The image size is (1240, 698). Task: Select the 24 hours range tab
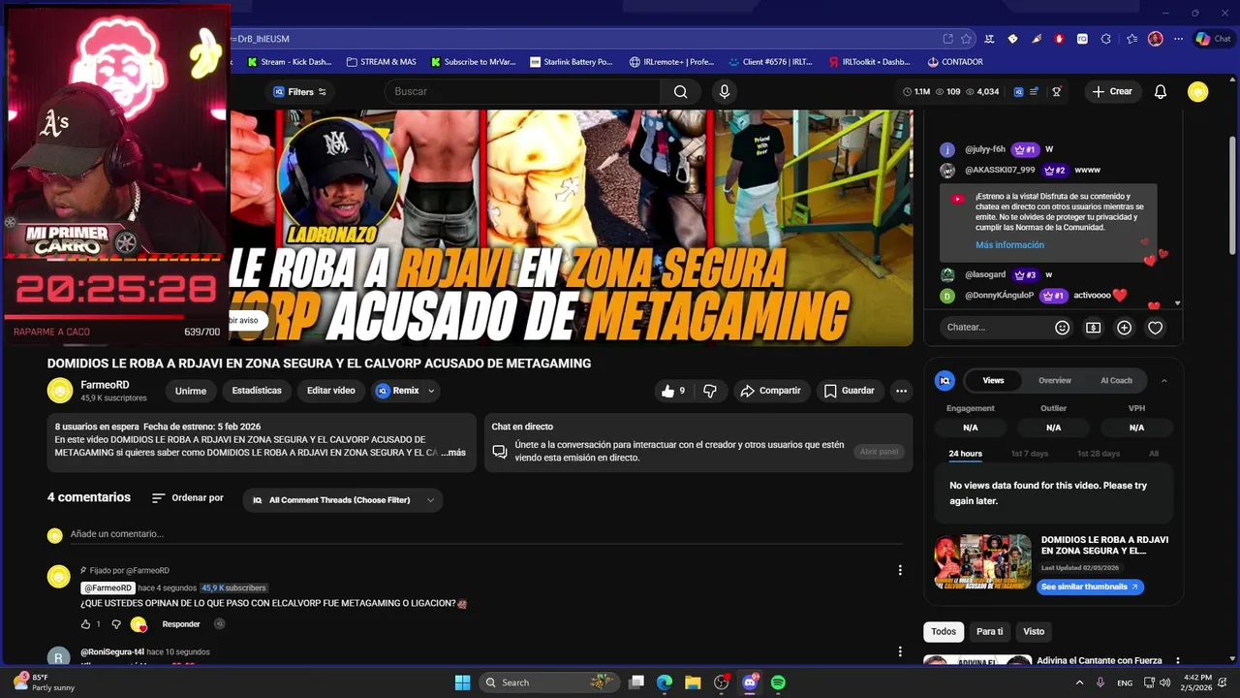click(965, 454)
